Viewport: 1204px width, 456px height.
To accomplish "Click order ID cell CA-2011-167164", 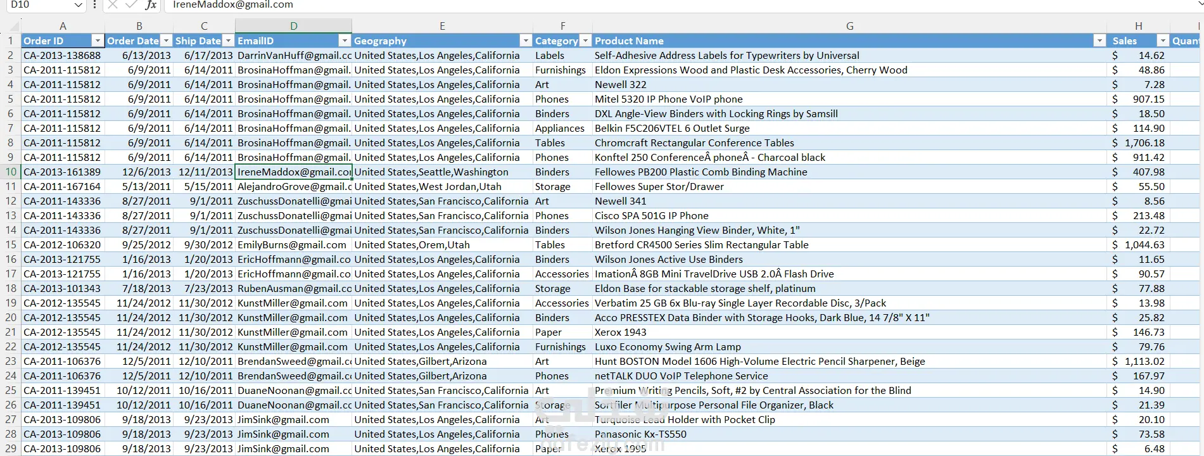I will [63, 186].
